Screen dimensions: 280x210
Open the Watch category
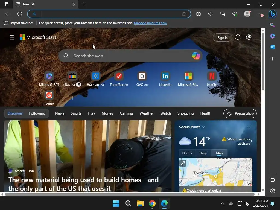165,113
